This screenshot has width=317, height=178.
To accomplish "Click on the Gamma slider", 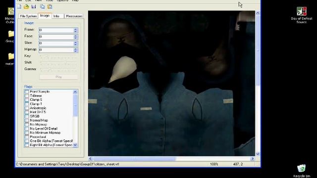I will [x=58, y=70].
